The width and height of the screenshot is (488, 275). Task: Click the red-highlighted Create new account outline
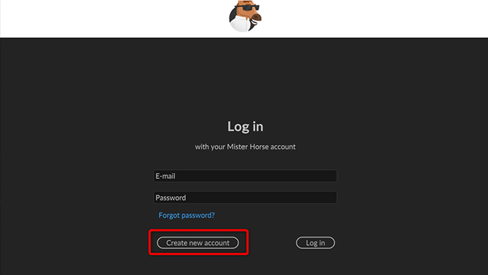198,242
